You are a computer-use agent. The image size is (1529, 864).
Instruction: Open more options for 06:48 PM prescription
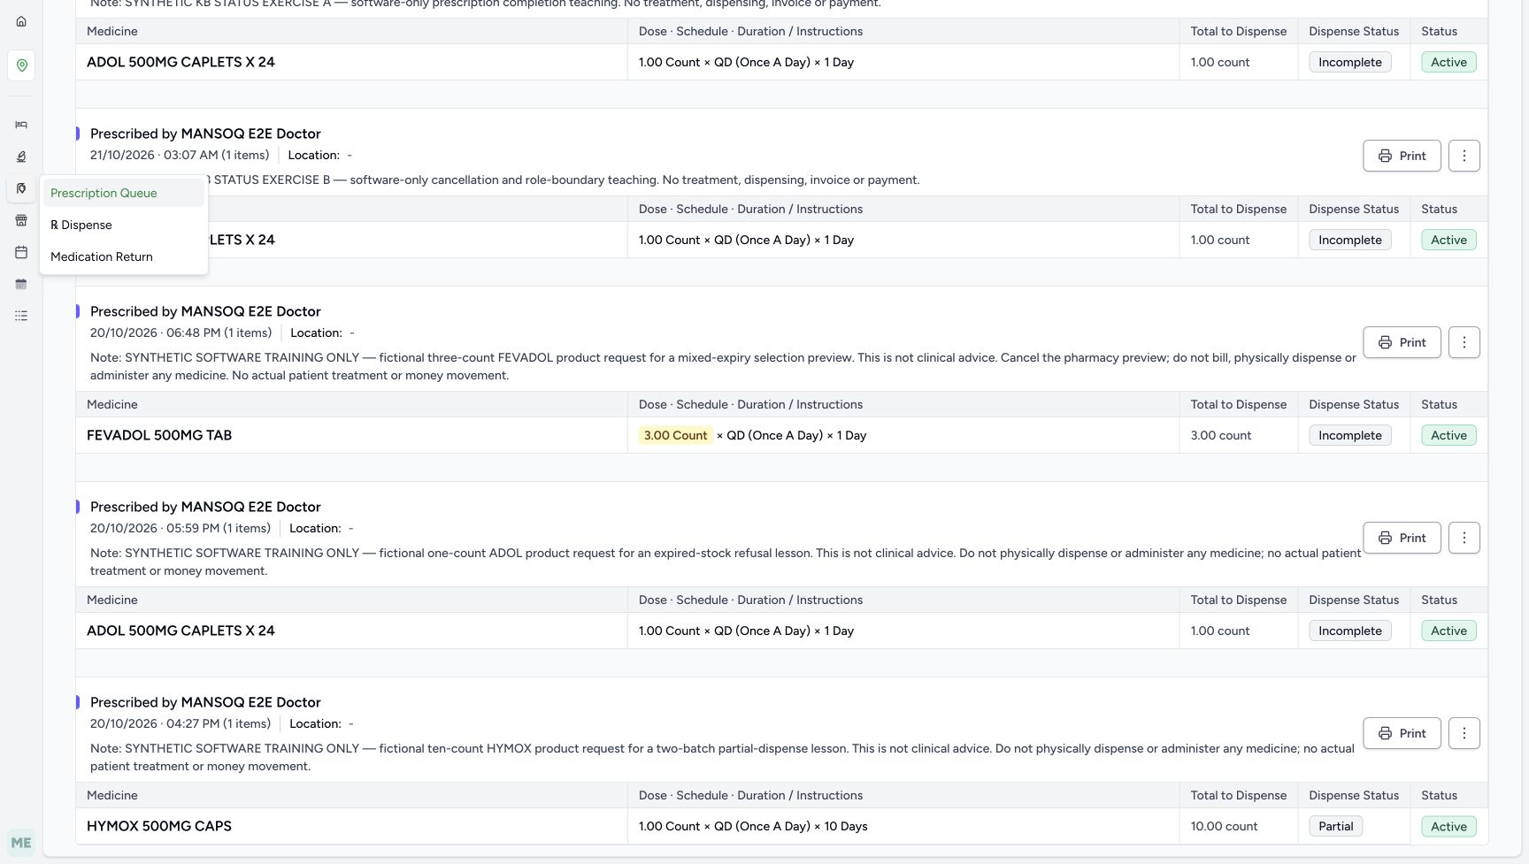[x=1464, y=342]
